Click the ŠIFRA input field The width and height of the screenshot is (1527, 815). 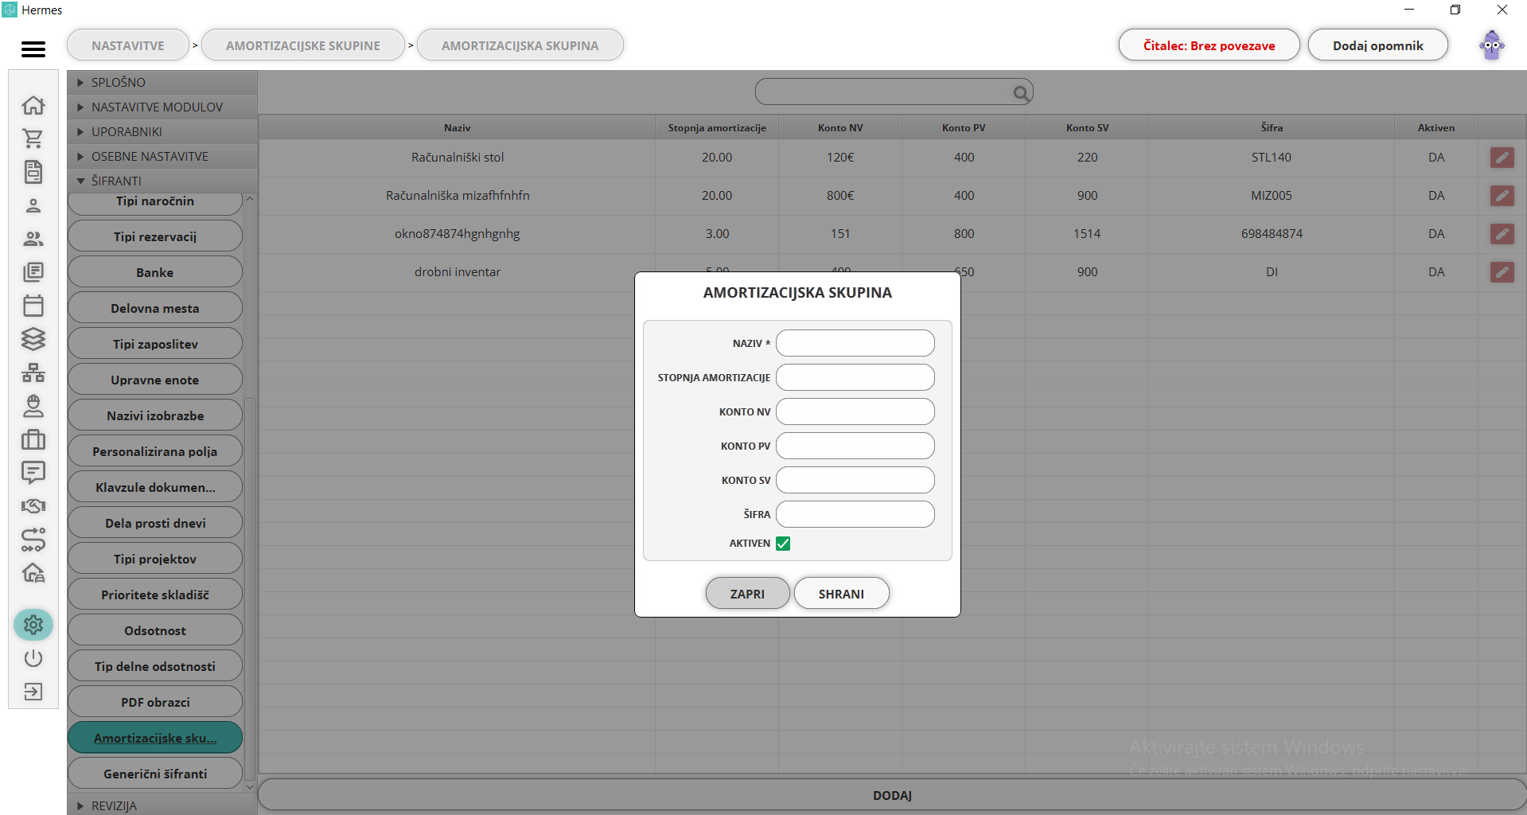pyautogui.click(x=855, y=514)
